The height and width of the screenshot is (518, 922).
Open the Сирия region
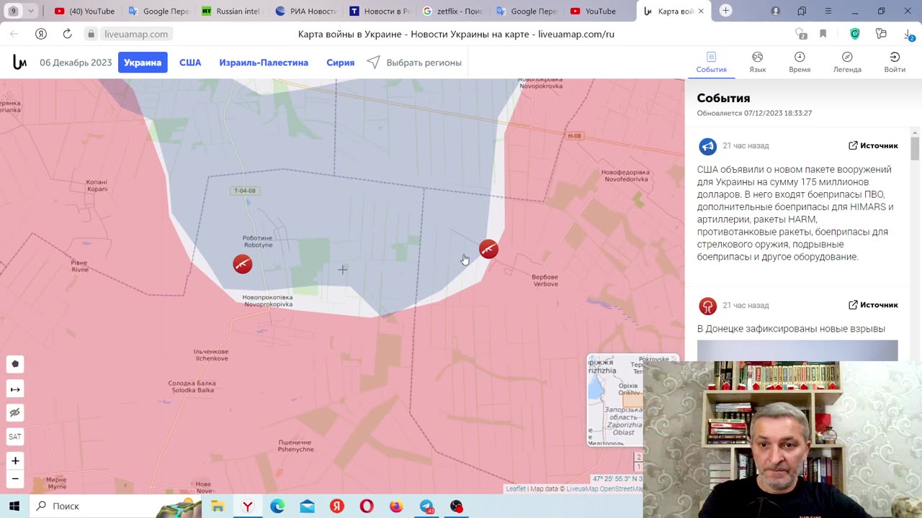(340, 63)
